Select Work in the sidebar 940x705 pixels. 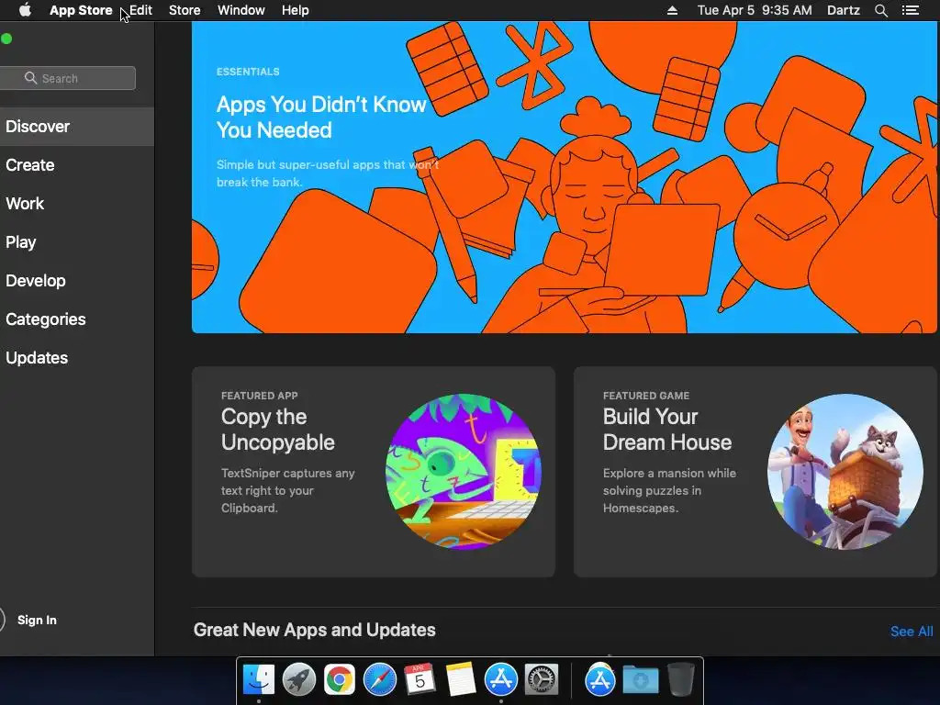77,203
